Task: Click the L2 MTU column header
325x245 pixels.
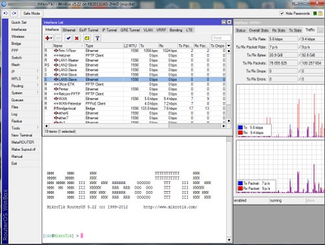Action: (131, 45)
